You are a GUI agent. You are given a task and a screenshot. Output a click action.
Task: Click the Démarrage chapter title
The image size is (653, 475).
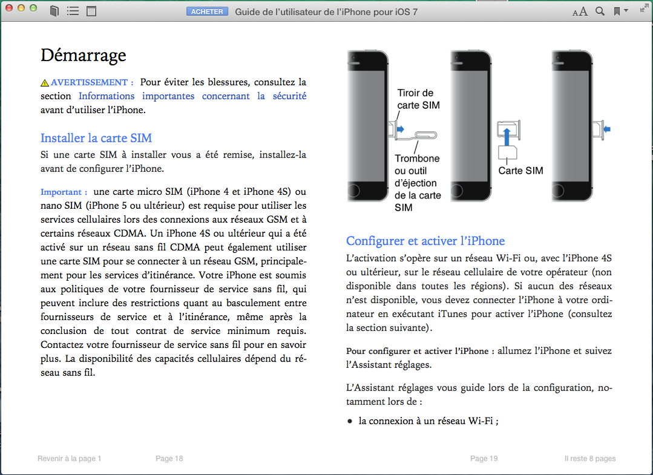pos(84,55)
